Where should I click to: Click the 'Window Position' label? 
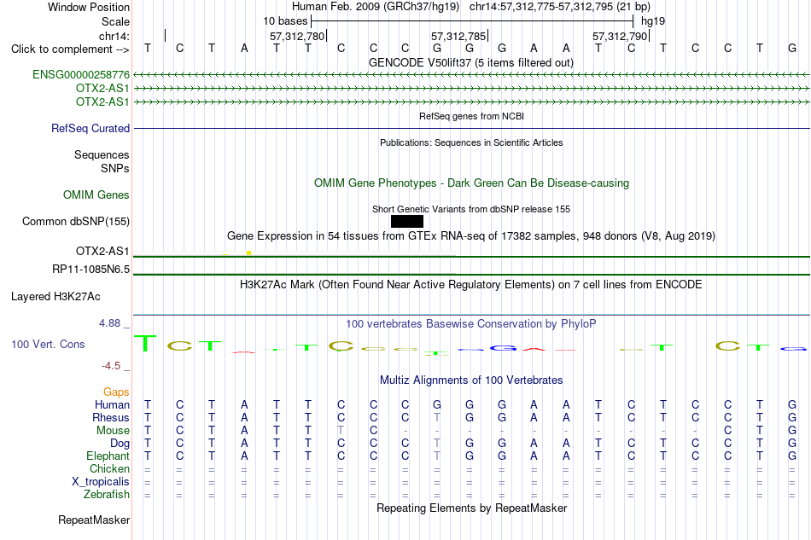coord(89,7)
